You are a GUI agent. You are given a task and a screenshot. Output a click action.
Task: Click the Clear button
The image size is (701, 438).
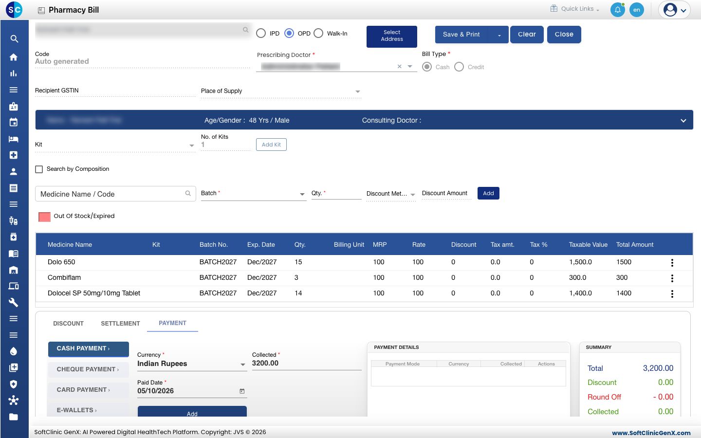[527, 35]
